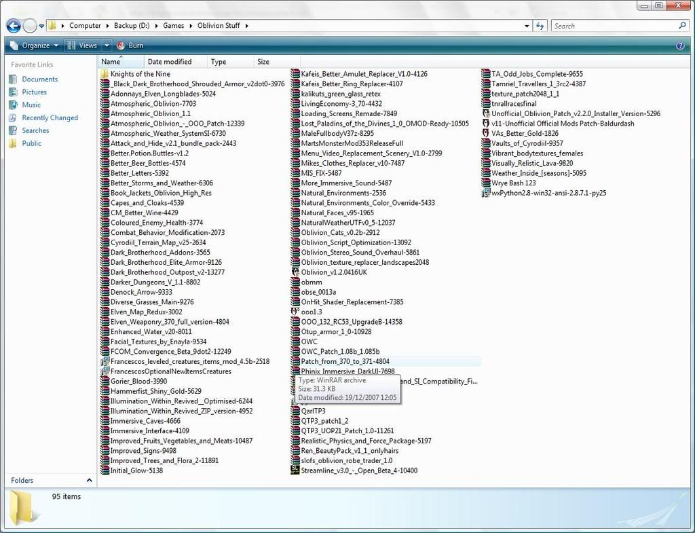695x533 pixels.
Task: Sort by the Type column header
Action: coord(231,62)
